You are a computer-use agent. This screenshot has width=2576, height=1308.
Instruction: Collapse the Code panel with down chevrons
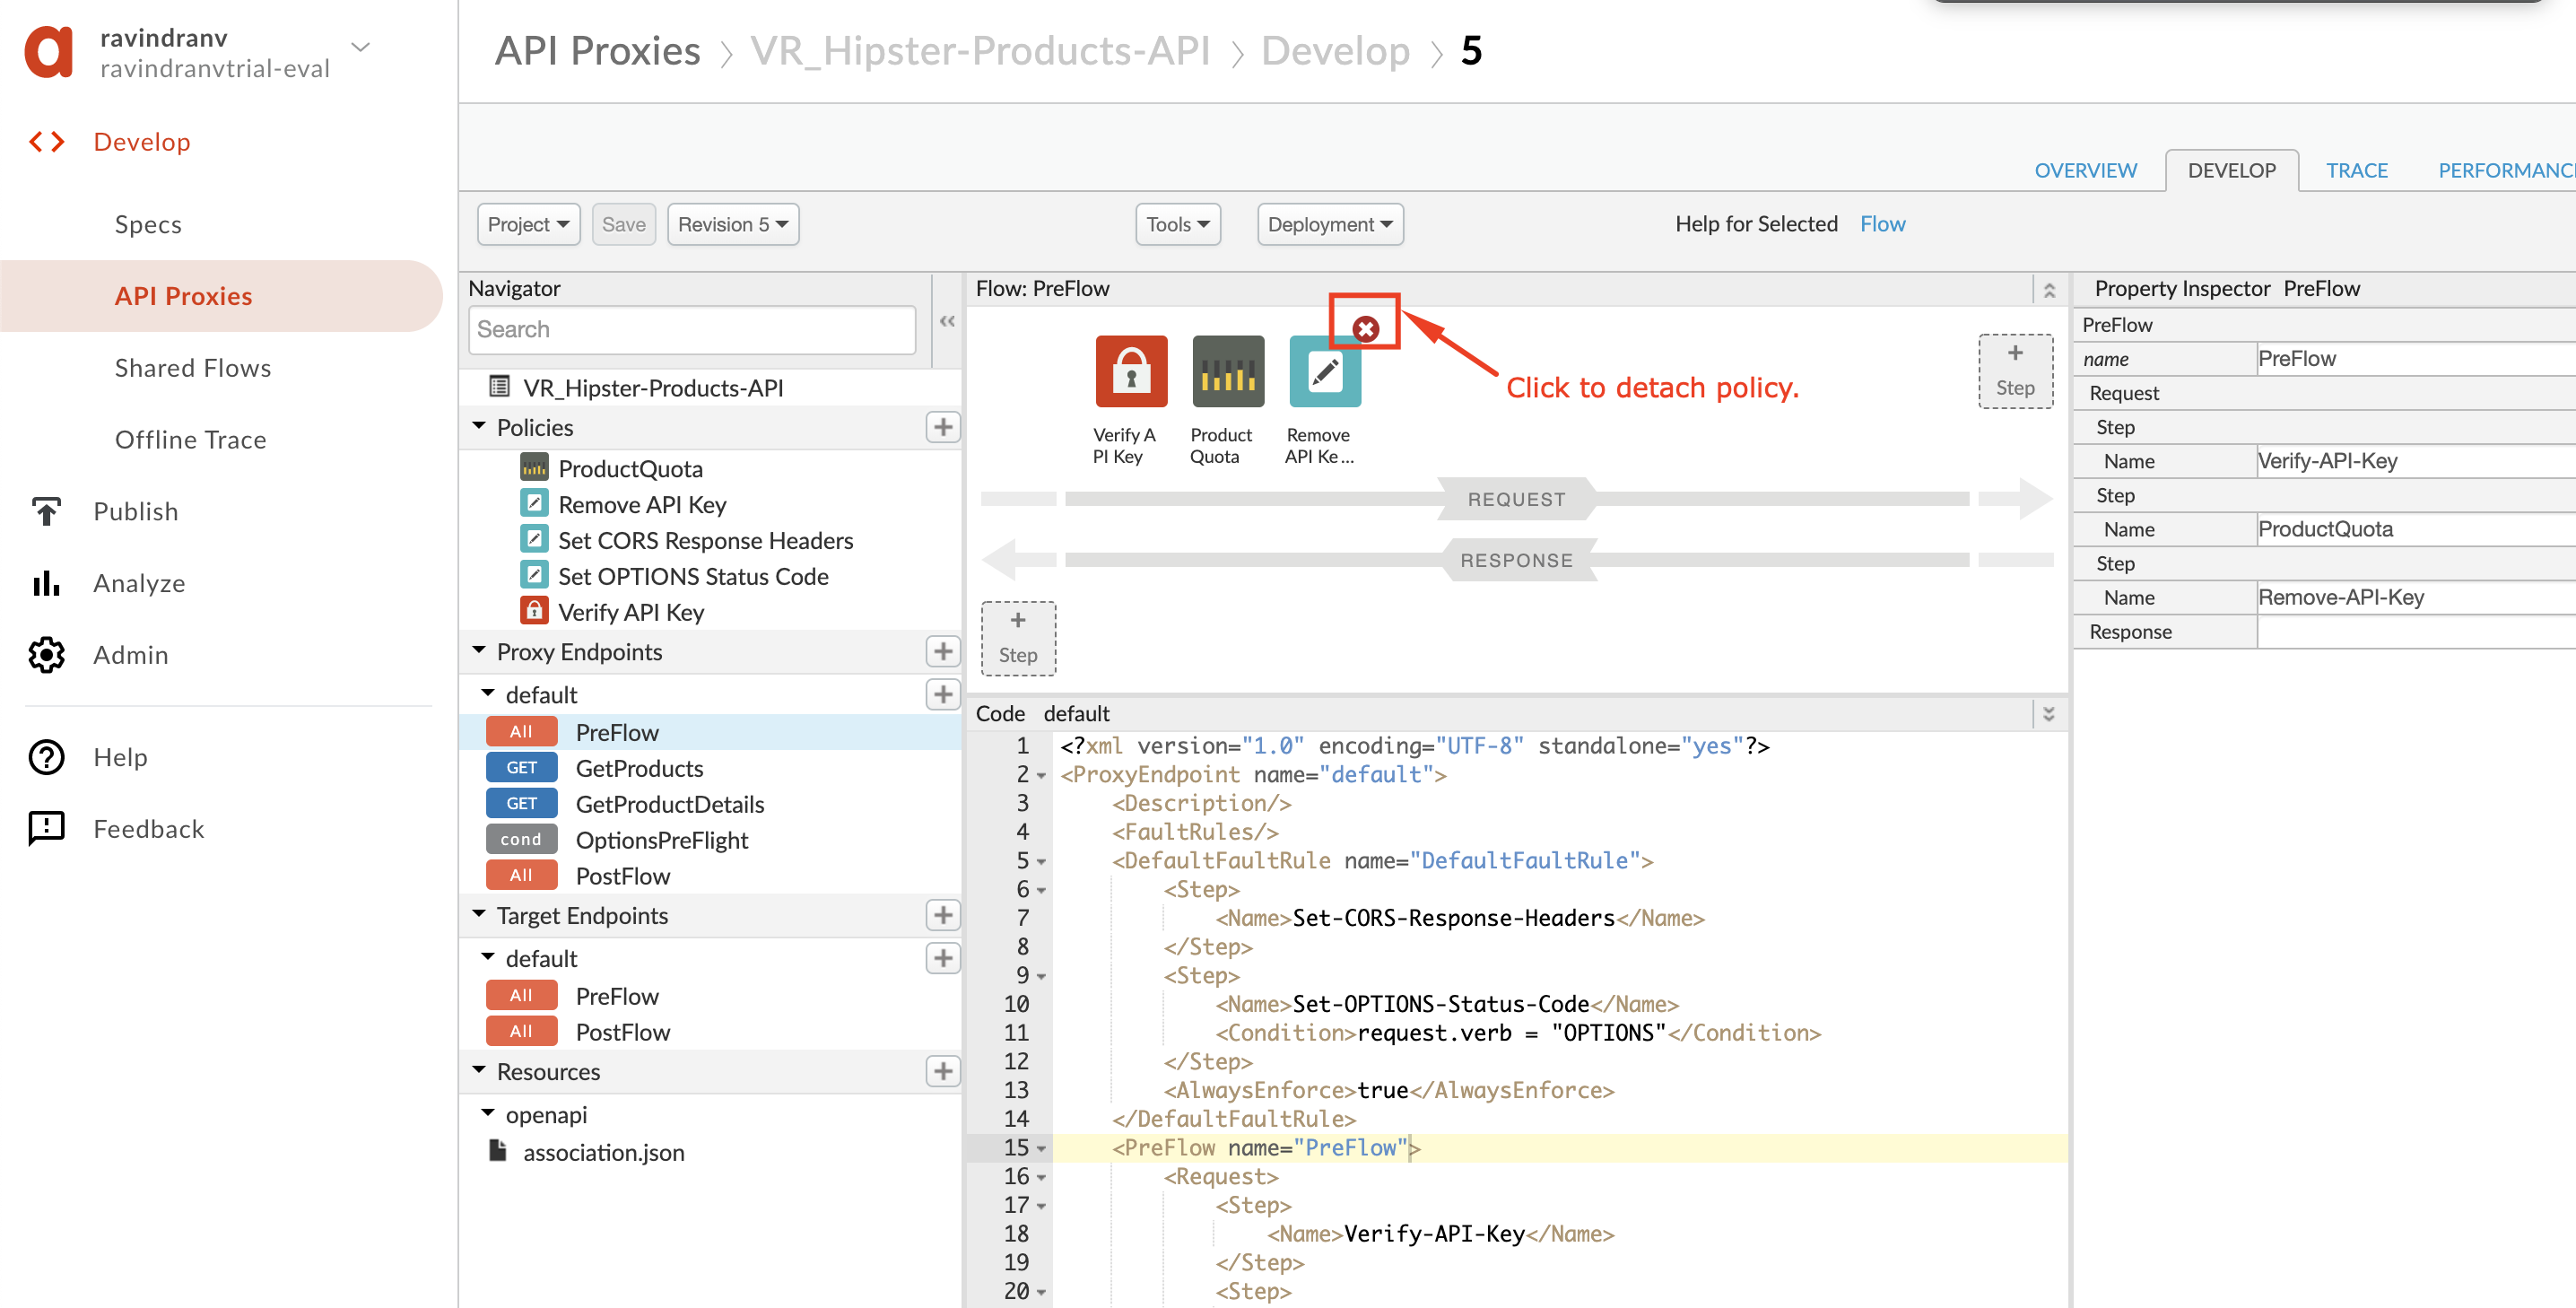point(2048,713)
